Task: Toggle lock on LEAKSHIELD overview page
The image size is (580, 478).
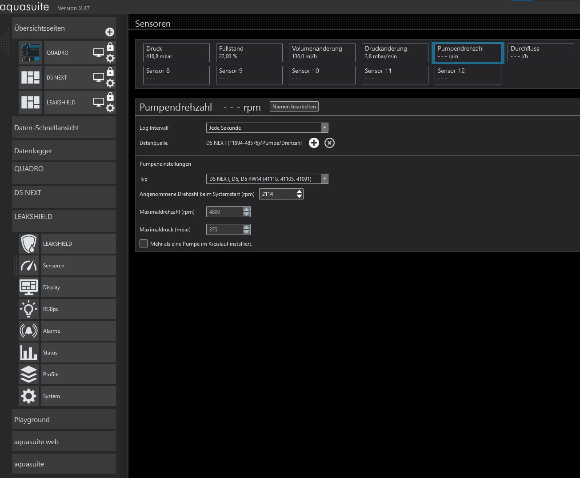Action: pyautogui.click(x=110, y=97)
